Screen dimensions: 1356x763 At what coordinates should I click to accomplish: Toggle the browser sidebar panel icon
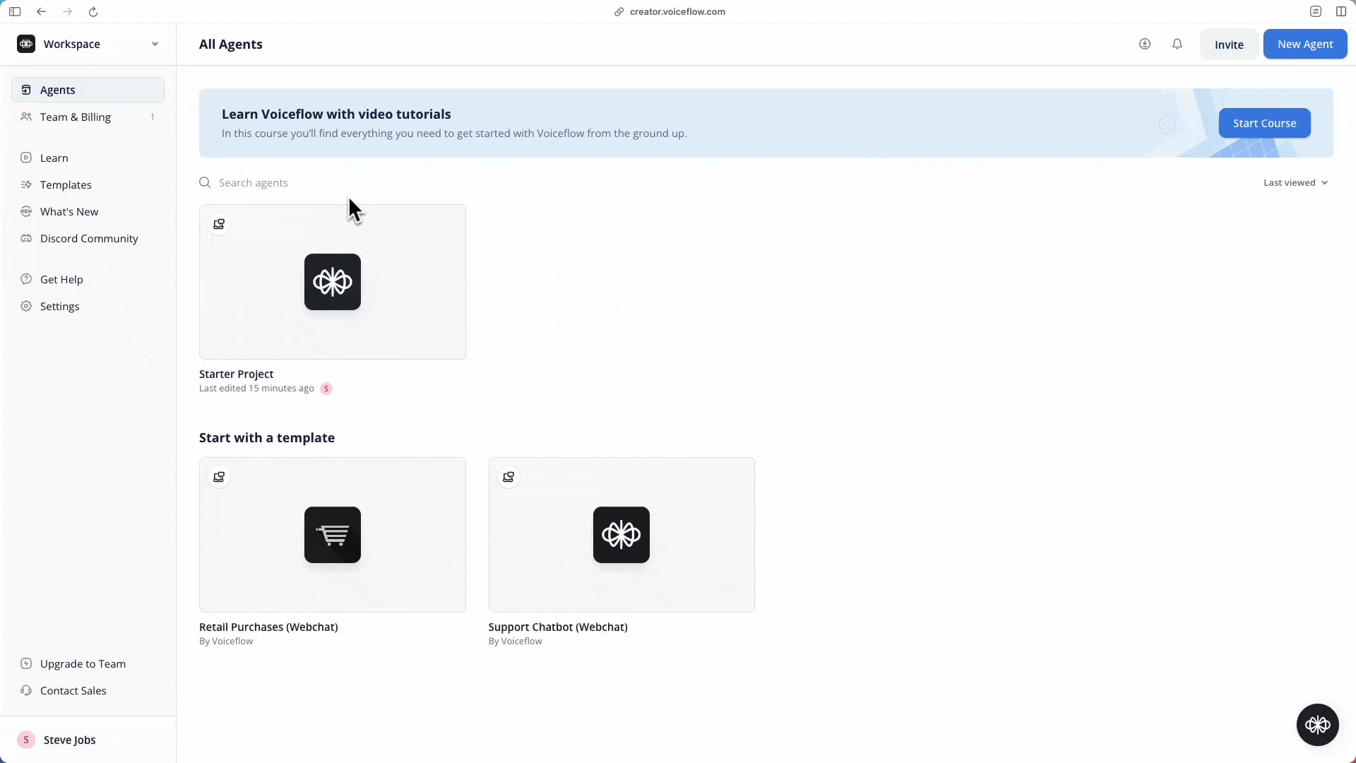coord(15,11)
